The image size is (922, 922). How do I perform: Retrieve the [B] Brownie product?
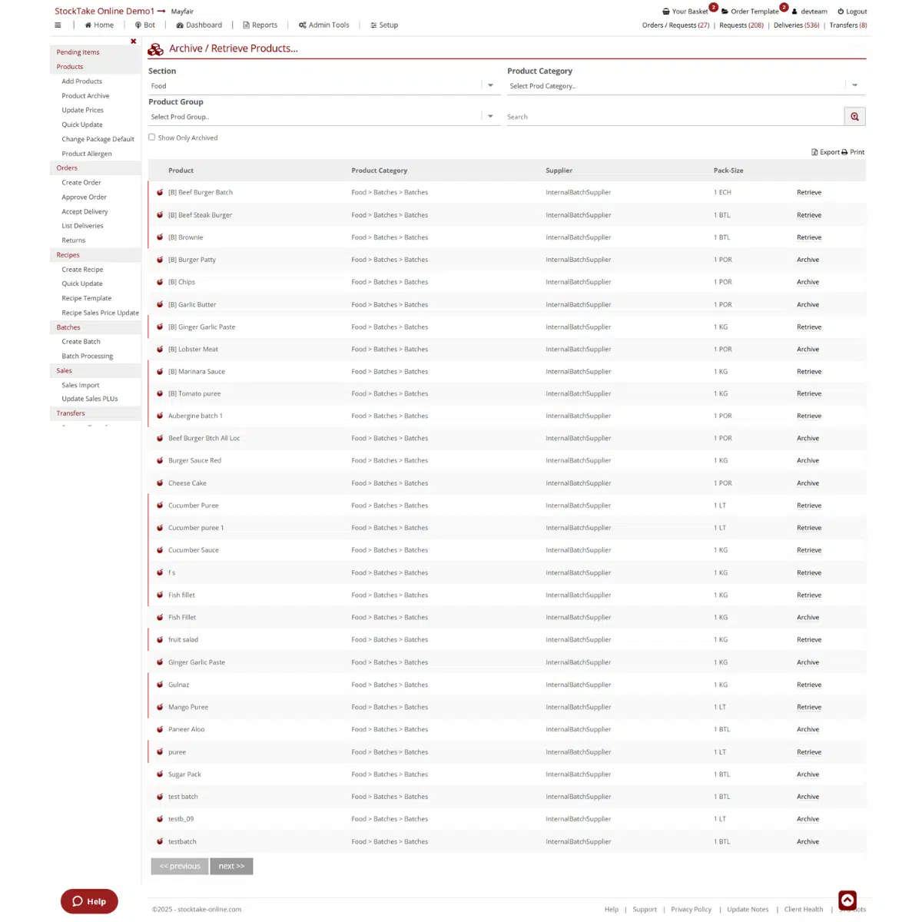[x=808, y=237]
